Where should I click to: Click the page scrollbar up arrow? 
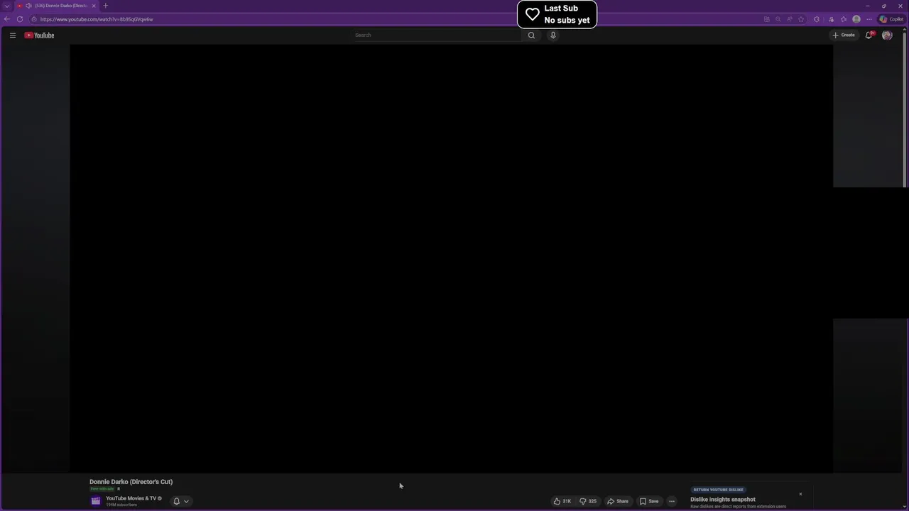click(x=906, y=30)
